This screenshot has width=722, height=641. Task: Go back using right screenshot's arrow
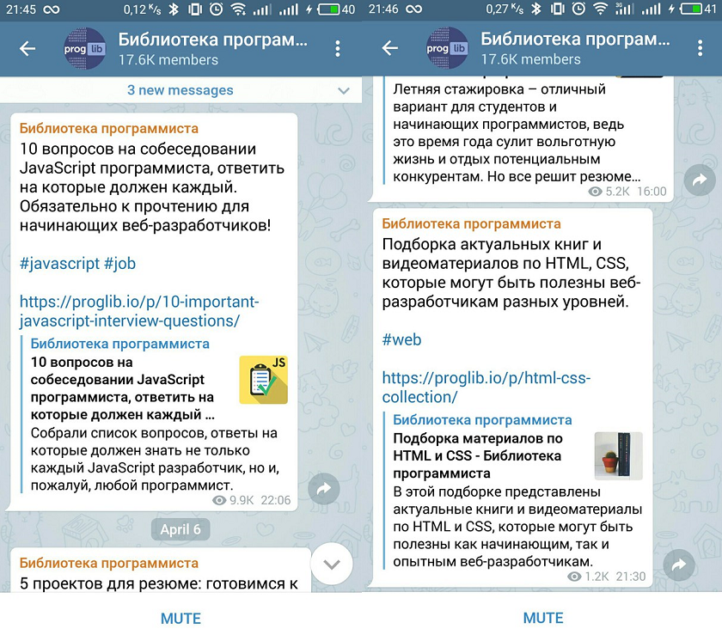coord(390,48)
